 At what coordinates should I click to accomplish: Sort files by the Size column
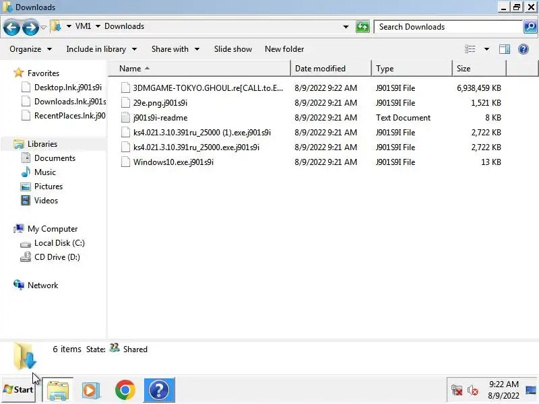click(x=479, y=69)
